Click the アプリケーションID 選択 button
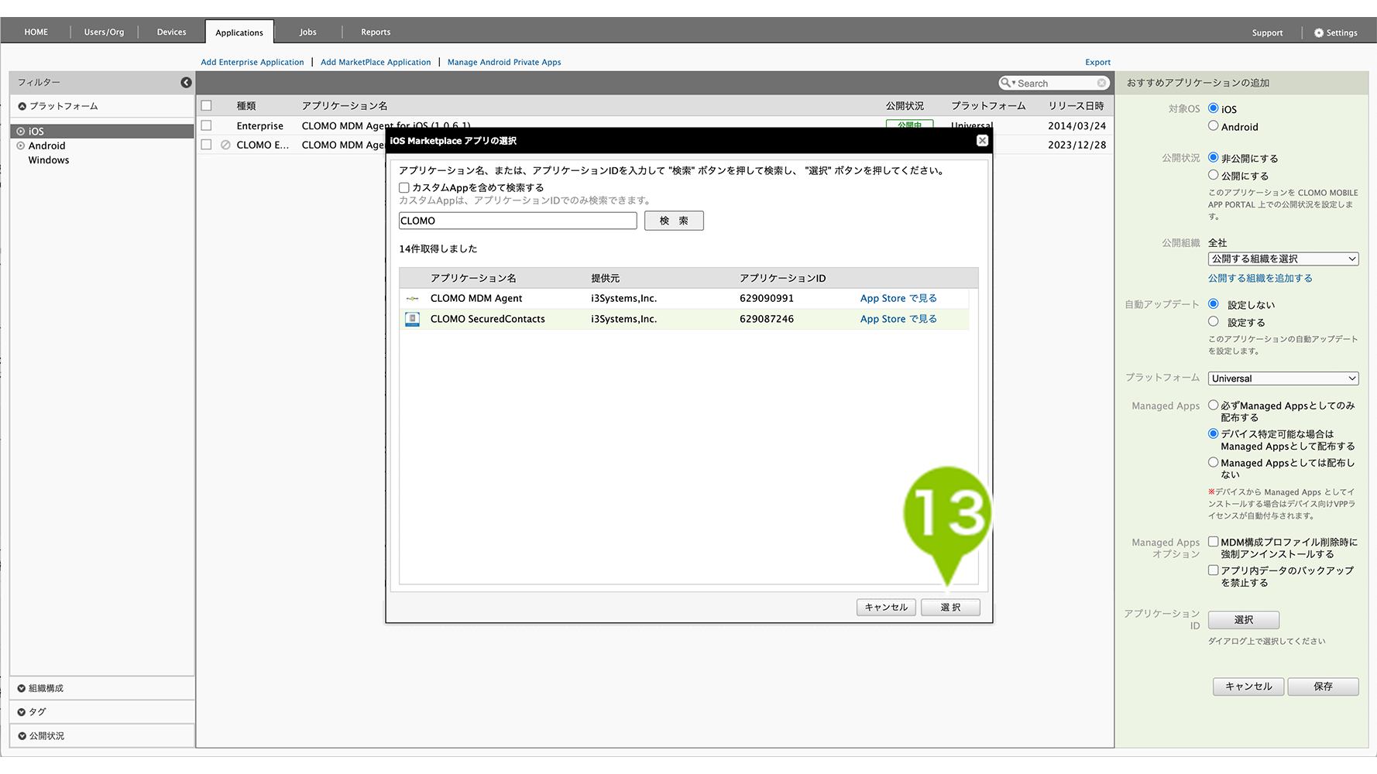Image resolution: width=1377 pixels, height=774 pixels. point(1244,620)
